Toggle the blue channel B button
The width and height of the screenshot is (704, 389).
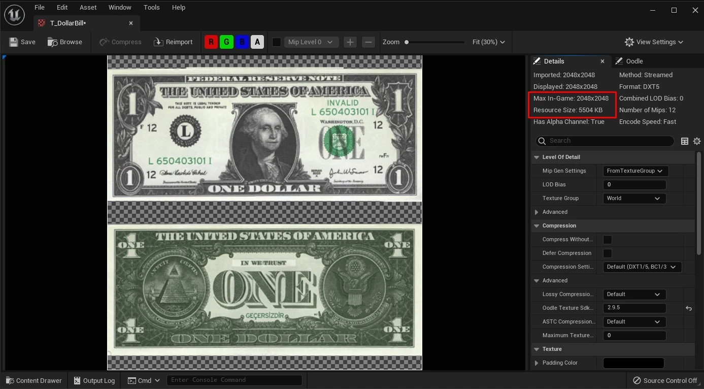(242, 42)
